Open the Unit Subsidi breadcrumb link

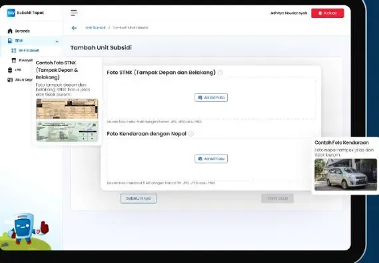pos(95,28)
